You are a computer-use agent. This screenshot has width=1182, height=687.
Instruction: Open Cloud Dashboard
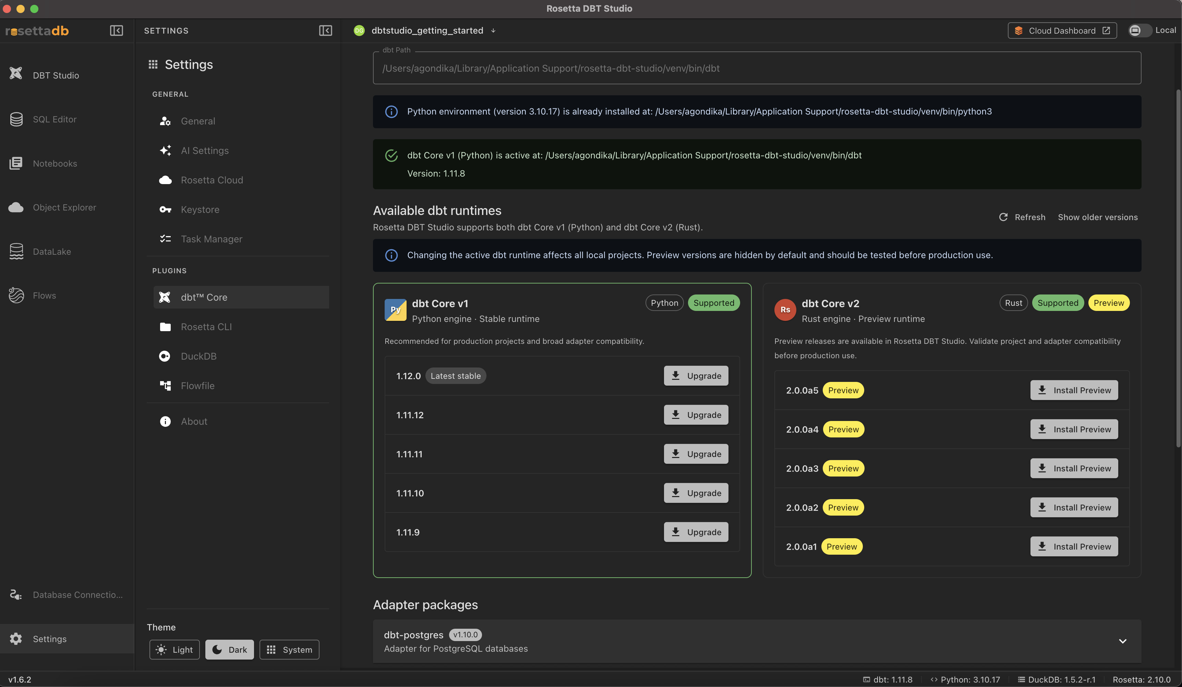point(1062,31)
